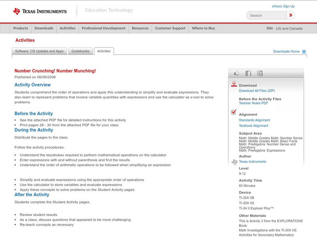Click the red download arrow icon
317x237 pixels.
(x=234, y=84)
